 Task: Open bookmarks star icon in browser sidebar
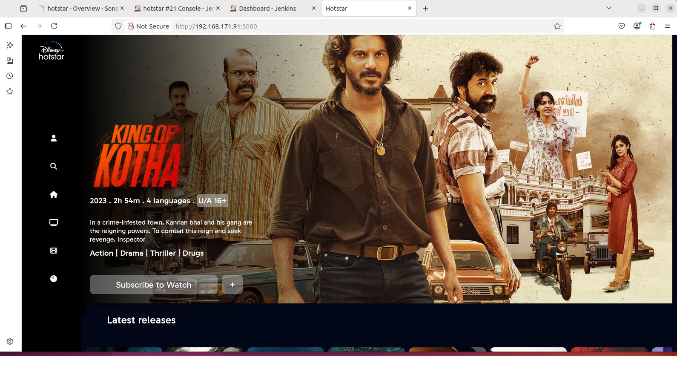tap(10, 91)
